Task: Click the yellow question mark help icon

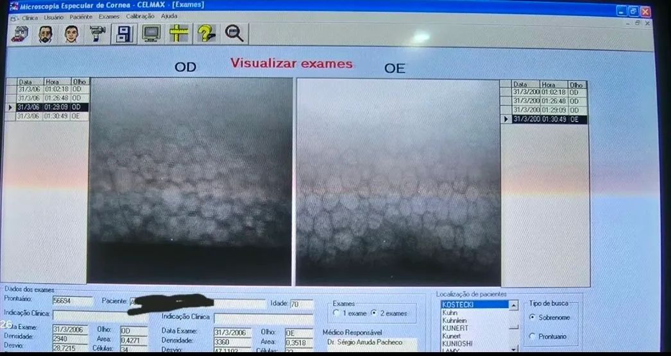Action: [206, 33]
